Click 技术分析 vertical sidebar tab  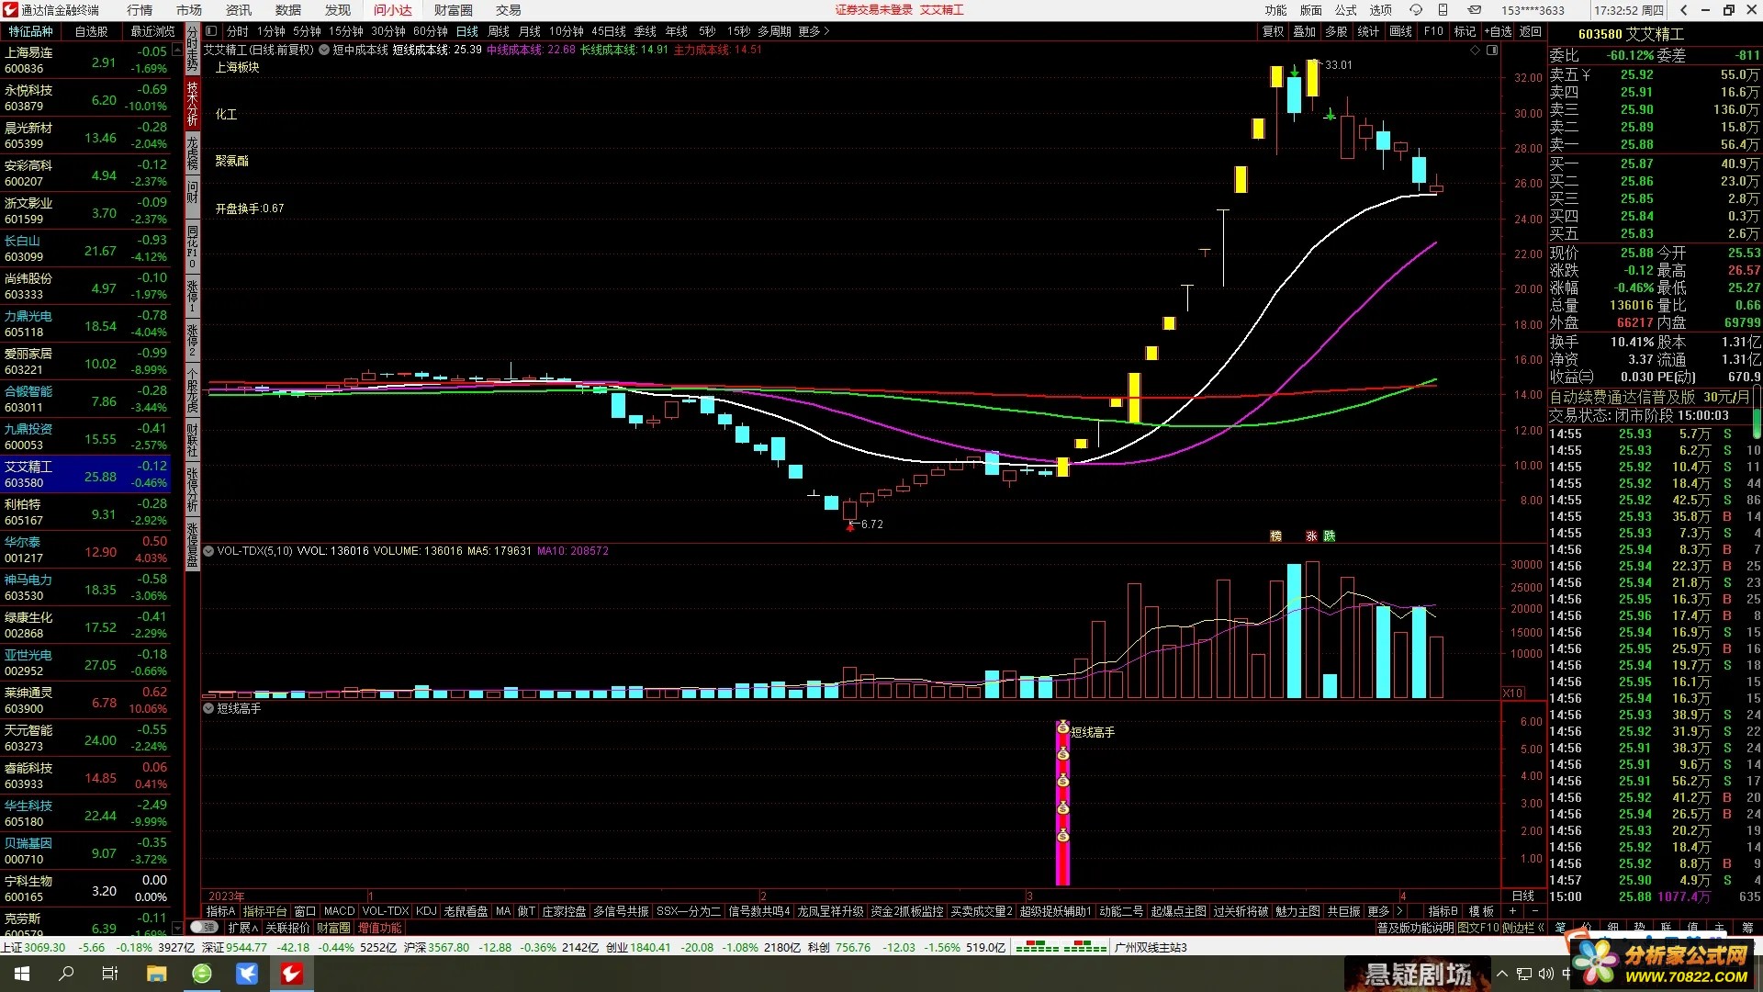pos(193,103)
